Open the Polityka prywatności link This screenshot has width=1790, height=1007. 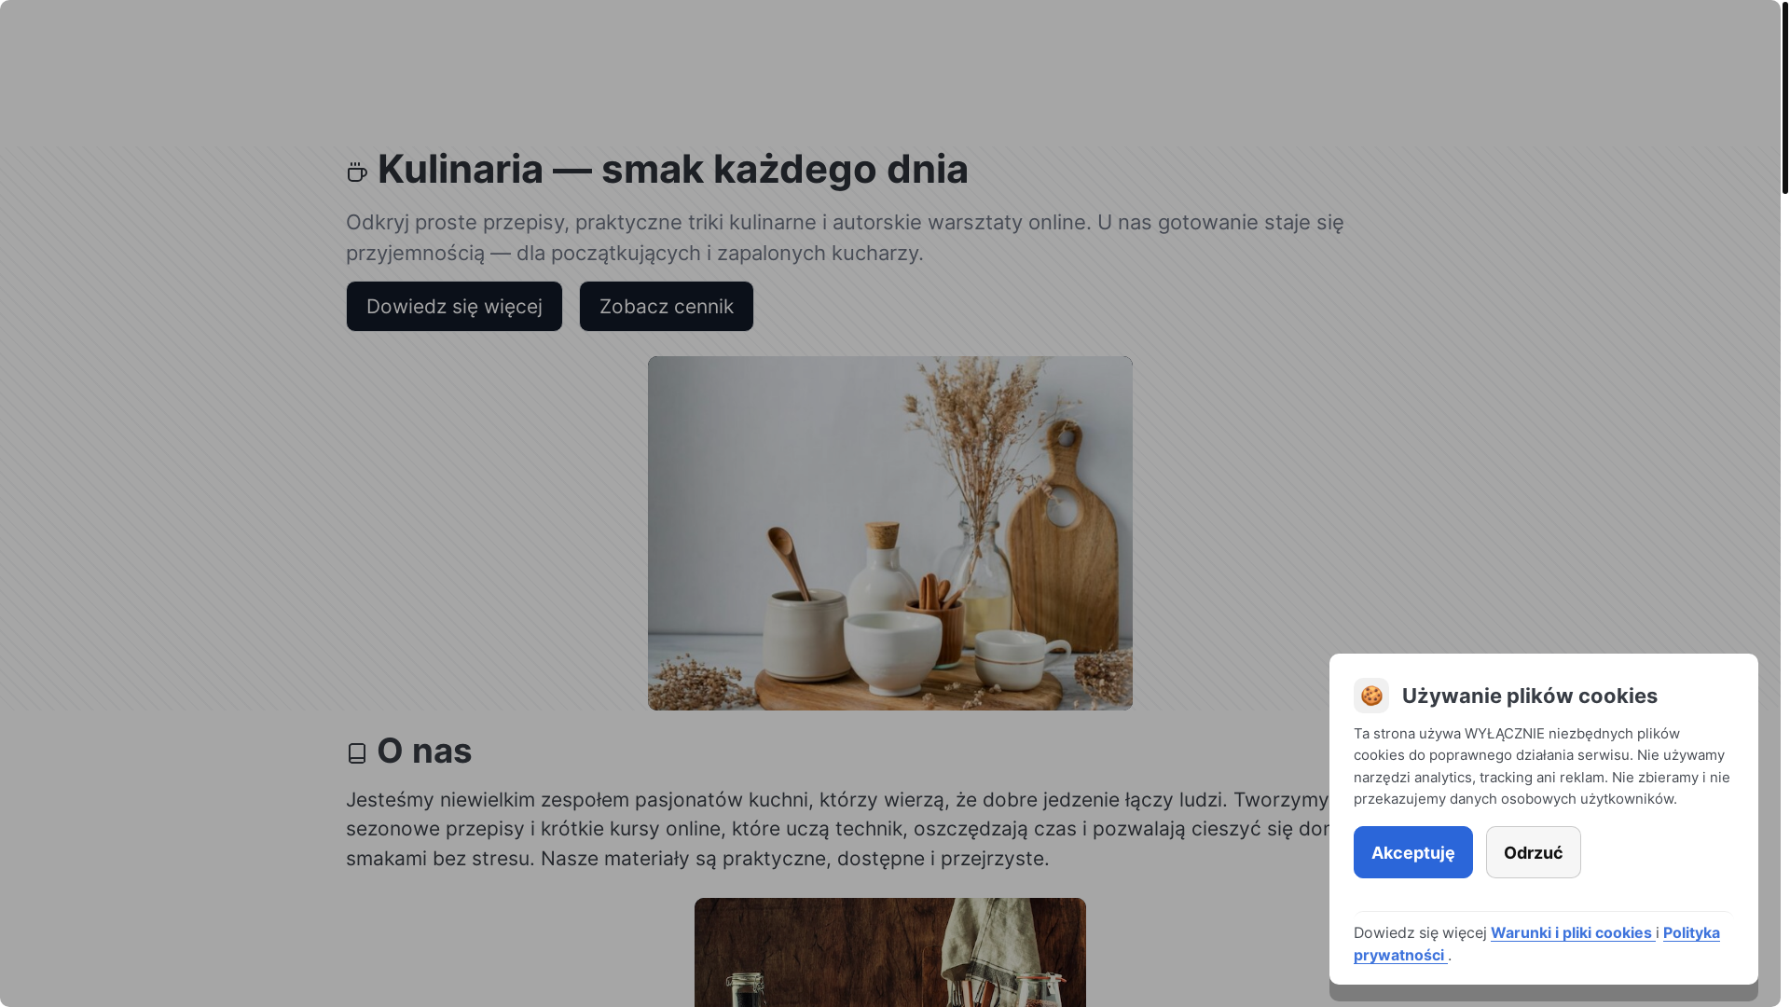[1536, 944]
